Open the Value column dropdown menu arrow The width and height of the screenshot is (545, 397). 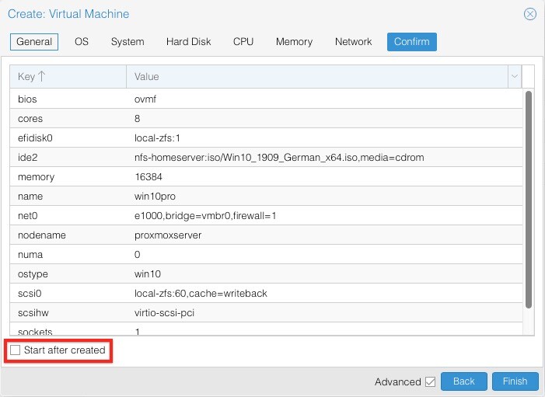click(x=515, y=76)
